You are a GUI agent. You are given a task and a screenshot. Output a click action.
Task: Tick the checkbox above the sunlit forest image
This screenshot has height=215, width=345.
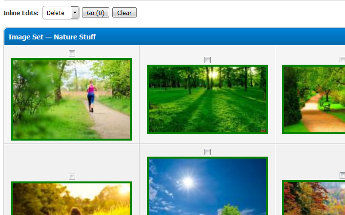(x=207, y=60)
